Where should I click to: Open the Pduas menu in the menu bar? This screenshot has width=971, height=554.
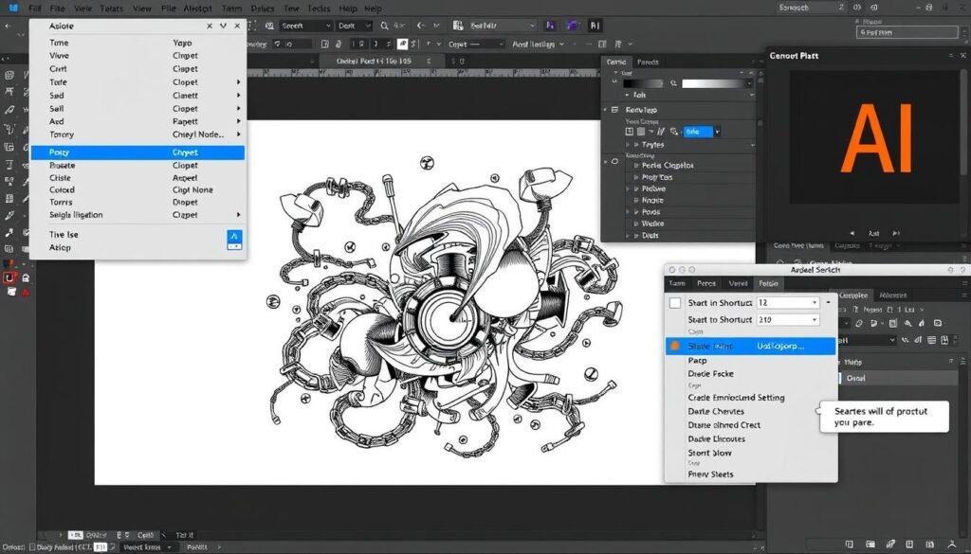point(263,9)
